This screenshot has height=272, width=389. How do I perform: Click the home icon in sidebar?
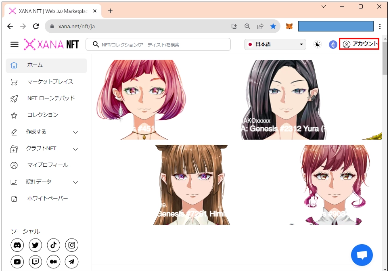pos(14,65)
